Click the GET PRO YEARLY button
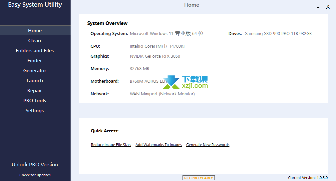The image size is (336, 181). tap(198, 178)
